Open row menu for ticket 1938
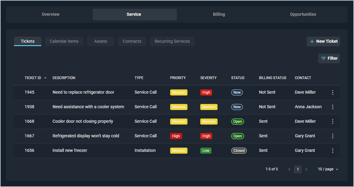354x187 pixels. click(x=332, y=107)
